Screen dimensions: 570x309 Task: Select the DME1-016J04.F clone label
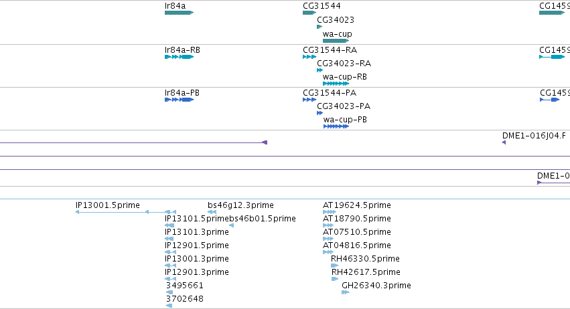(534, 136)
